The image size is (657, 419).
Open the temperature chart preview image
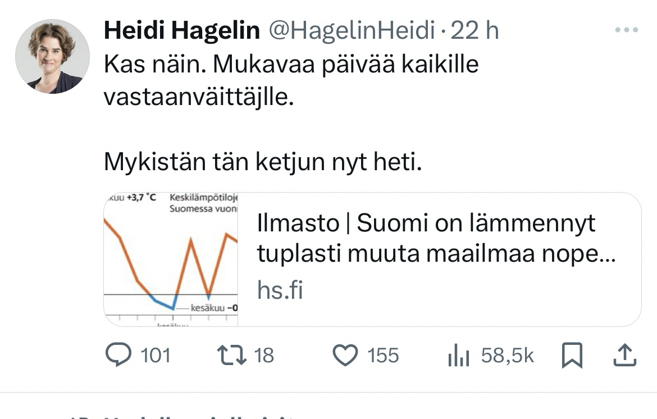click(171, 259)
